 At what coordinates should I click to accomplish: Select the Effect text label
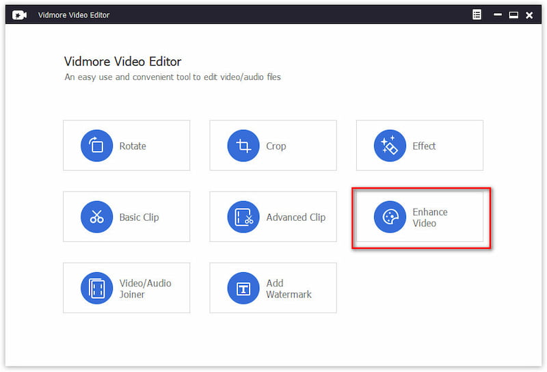[424, 146]
